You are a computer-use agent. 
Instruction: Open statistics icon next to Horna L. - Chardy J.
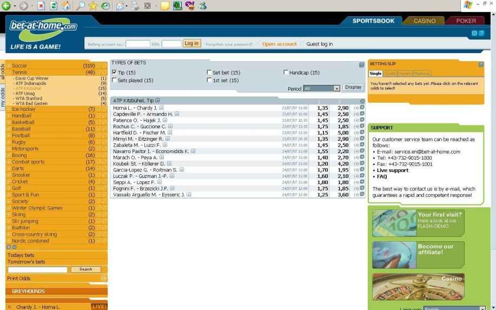coord(161,108)
